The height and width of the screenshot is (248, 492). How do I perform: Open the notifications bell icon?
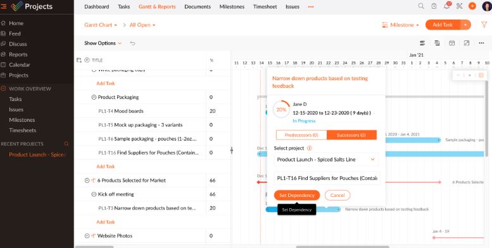coord(447,6)
